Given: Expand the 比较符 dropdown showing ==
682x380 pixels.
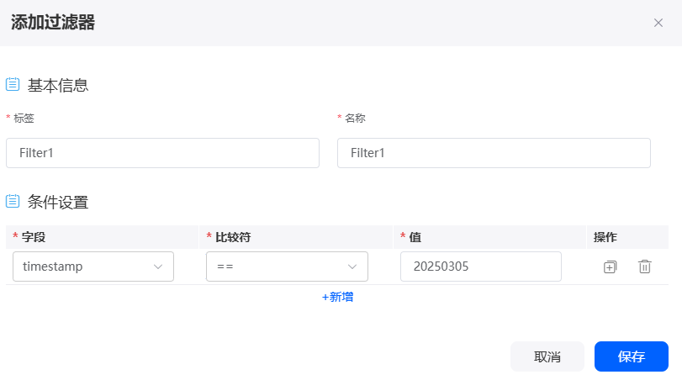Looking at the screenshot, I should (x=287, y=267).
